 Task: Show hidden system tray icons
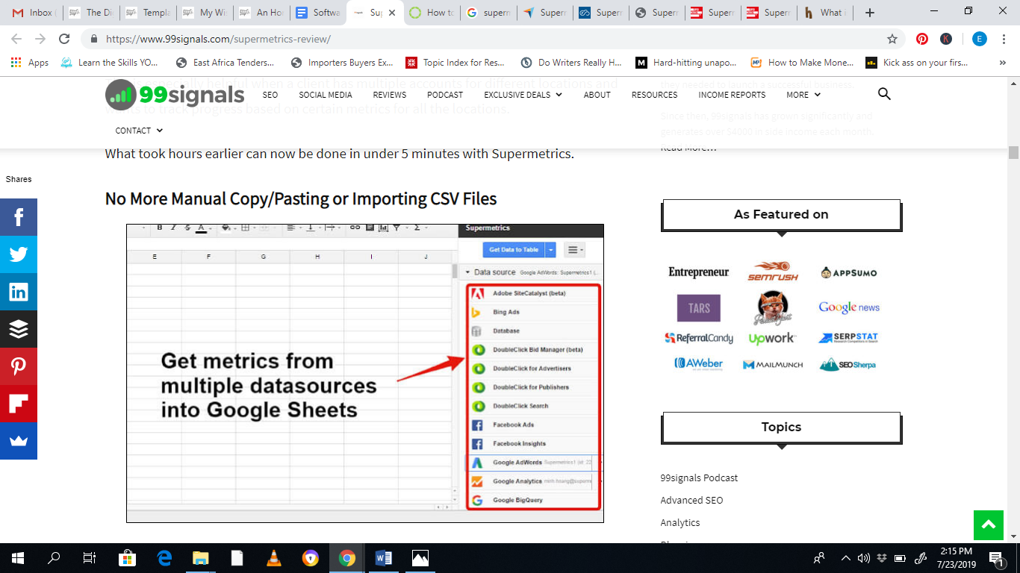click(845, 558)
